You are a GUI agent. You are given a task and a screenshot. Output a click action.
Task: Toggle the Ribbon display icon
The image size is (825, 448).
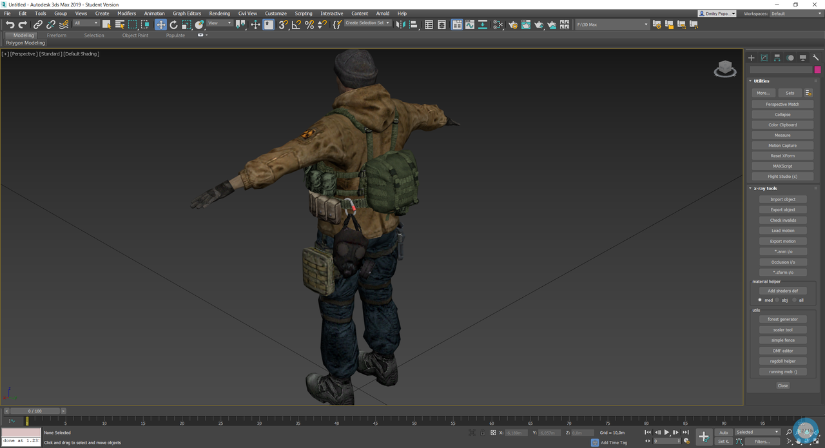[457, 24]
